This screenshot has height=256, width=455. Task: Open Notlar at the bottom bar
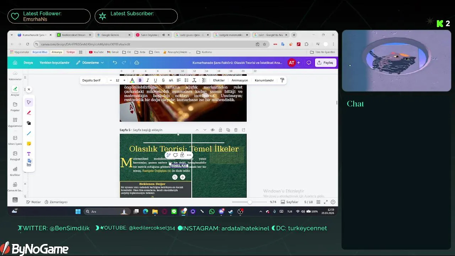[33, 202]
